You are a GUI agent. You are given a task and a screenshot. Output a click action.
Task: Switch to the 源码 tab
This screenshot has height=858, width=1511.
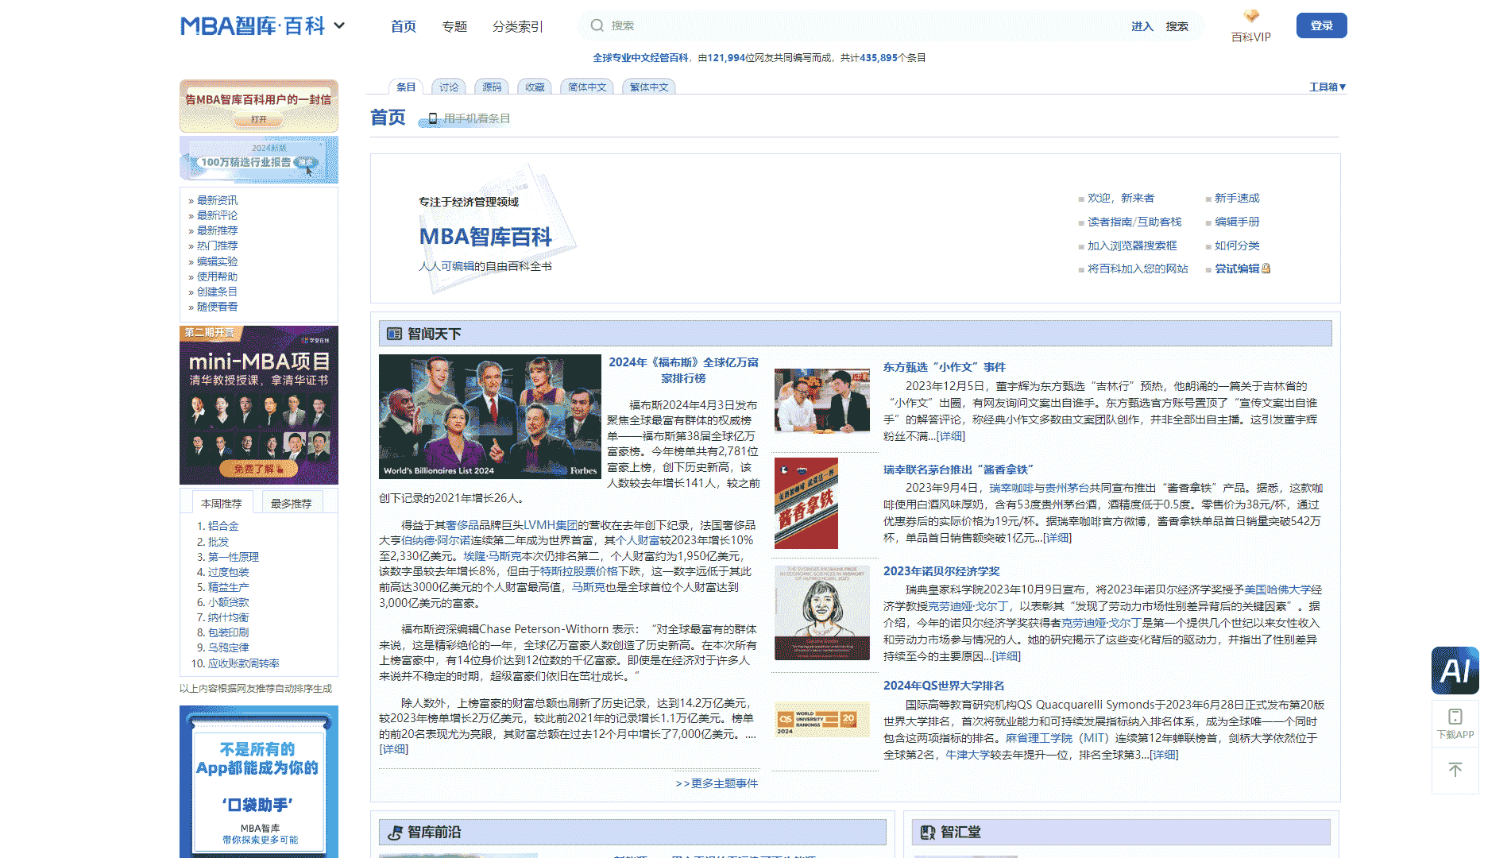(492, 87)
